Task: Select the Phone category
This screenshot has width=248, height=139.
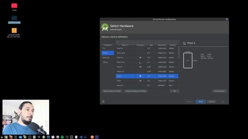Action: point(108,53)
